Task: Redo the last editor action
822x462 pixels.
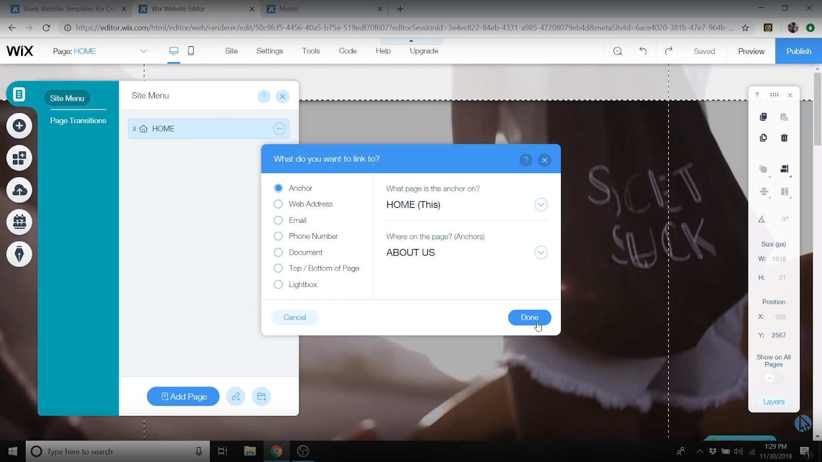Action: [x=668, y=51]
